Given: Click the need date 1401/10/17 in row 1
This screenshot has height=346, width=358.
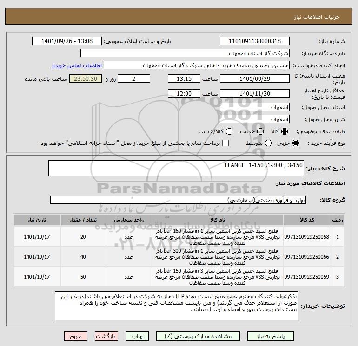Looking at the screenshot, I should click(x=37, y=237).
